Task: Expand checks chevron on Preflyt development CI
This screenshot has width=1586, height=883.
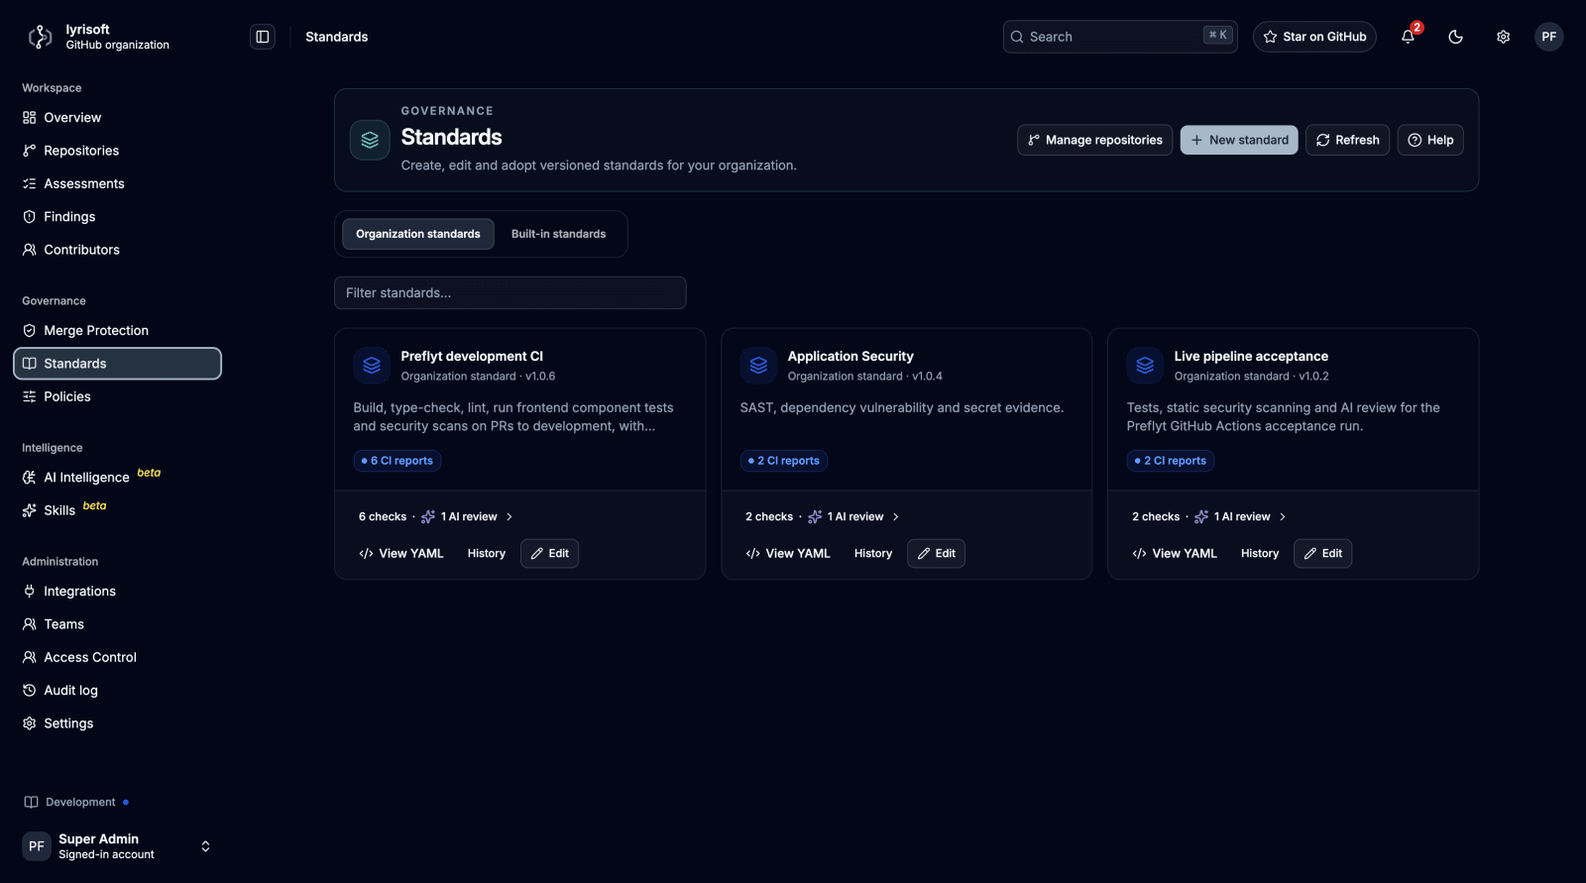Action: click(510, 516)
